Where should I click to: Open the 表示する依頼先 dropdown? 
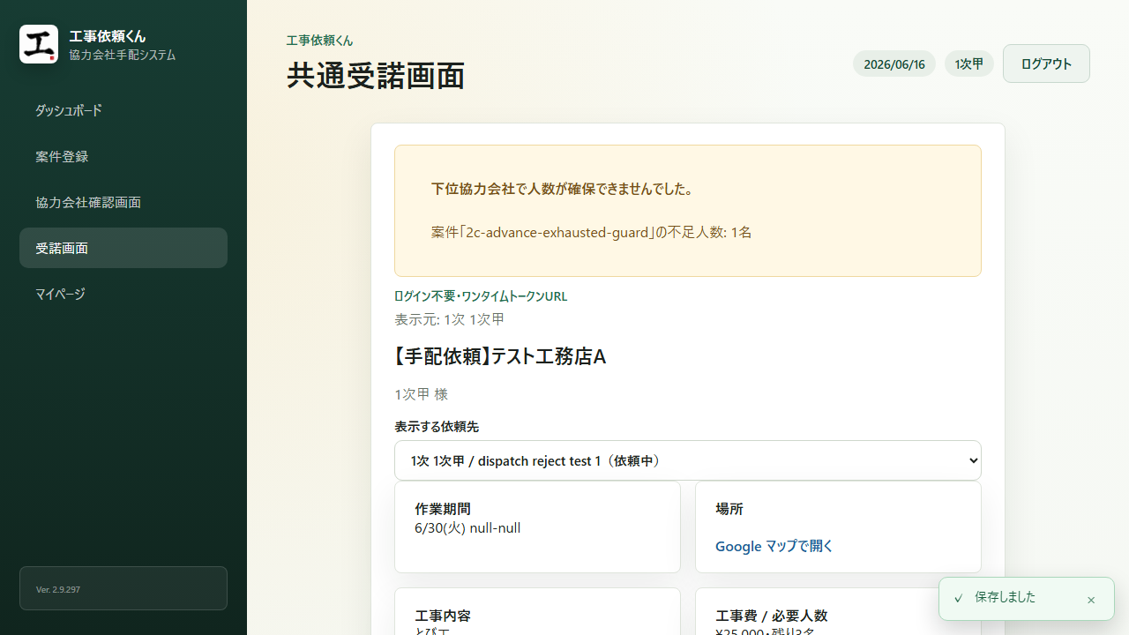click(x=688, y=460)
